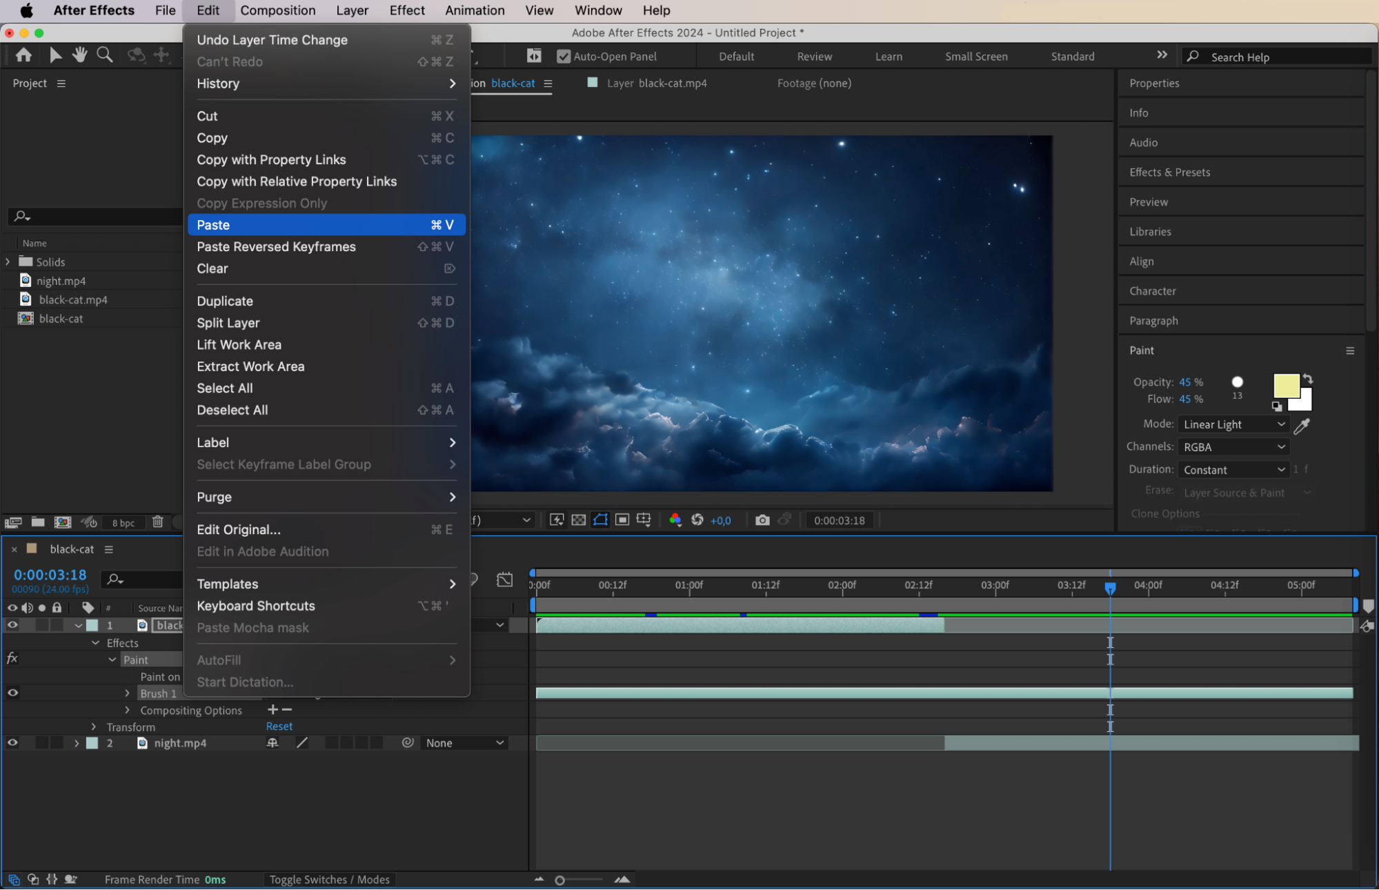Screen dimensions: 1379x890
Task: Click the eyedropper next to Mode
Action: tap(1302, 426)
